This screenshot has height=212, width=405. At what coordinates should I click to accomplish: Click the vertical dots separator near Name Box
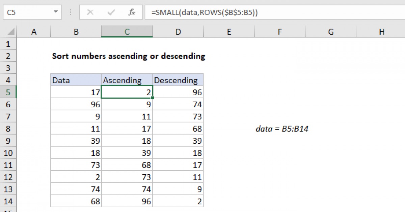pos(70,12)
